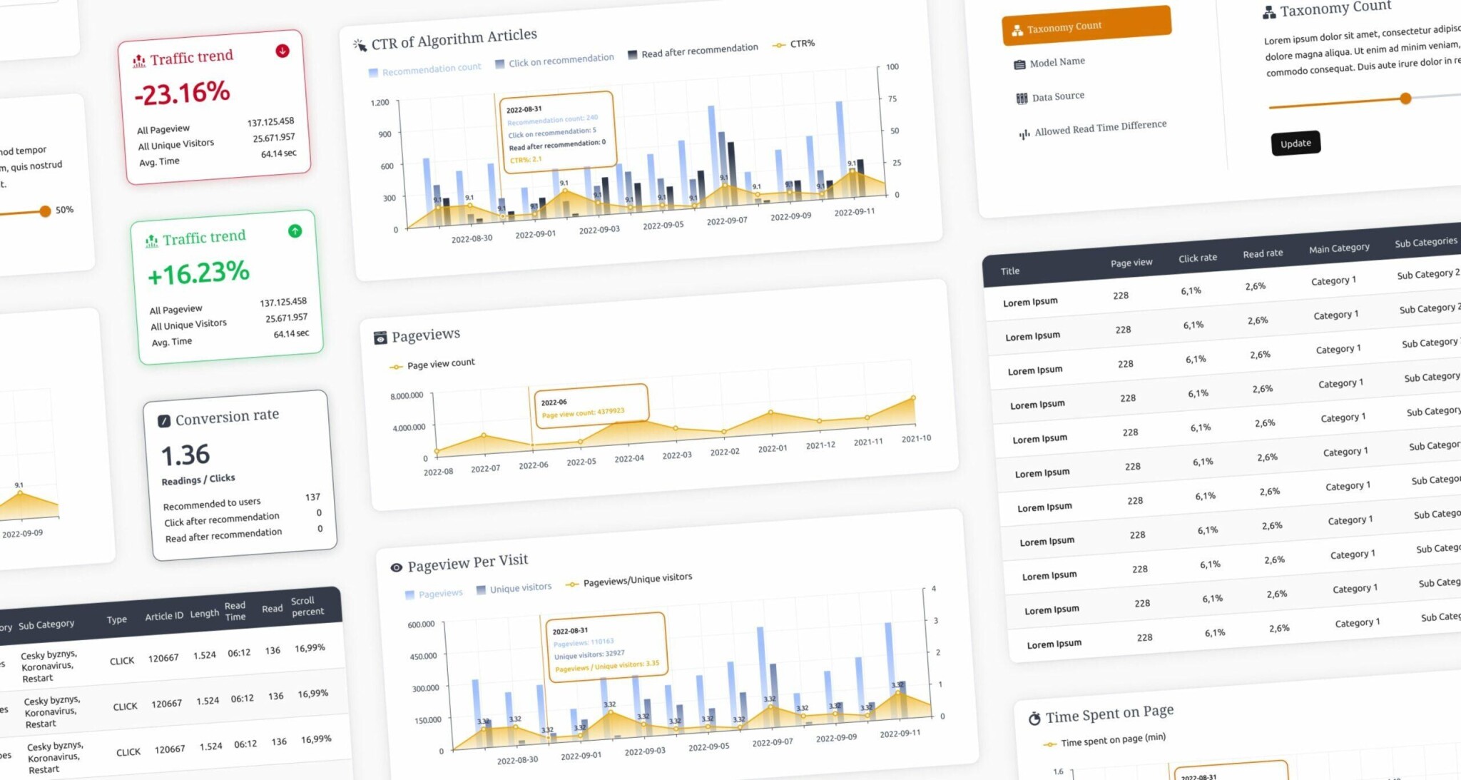This screenshot has width=1461, height=780.
Task: Open the Model Name menu item
Action: click(x=1049, y=63)
